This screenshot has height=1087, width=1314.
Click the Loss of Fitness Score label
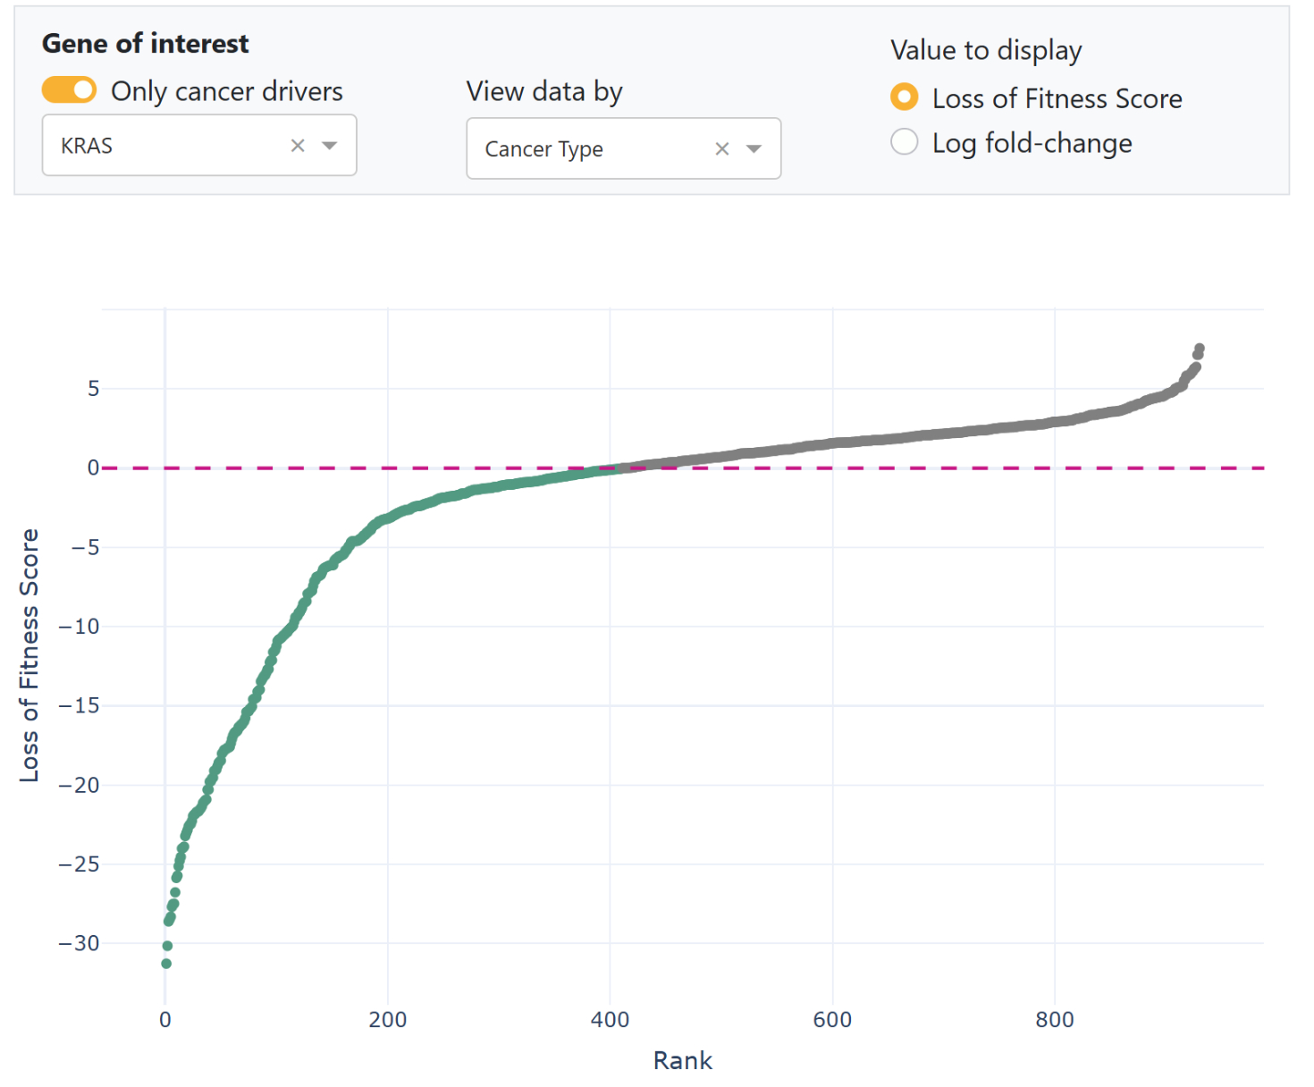click(1057, 98)
